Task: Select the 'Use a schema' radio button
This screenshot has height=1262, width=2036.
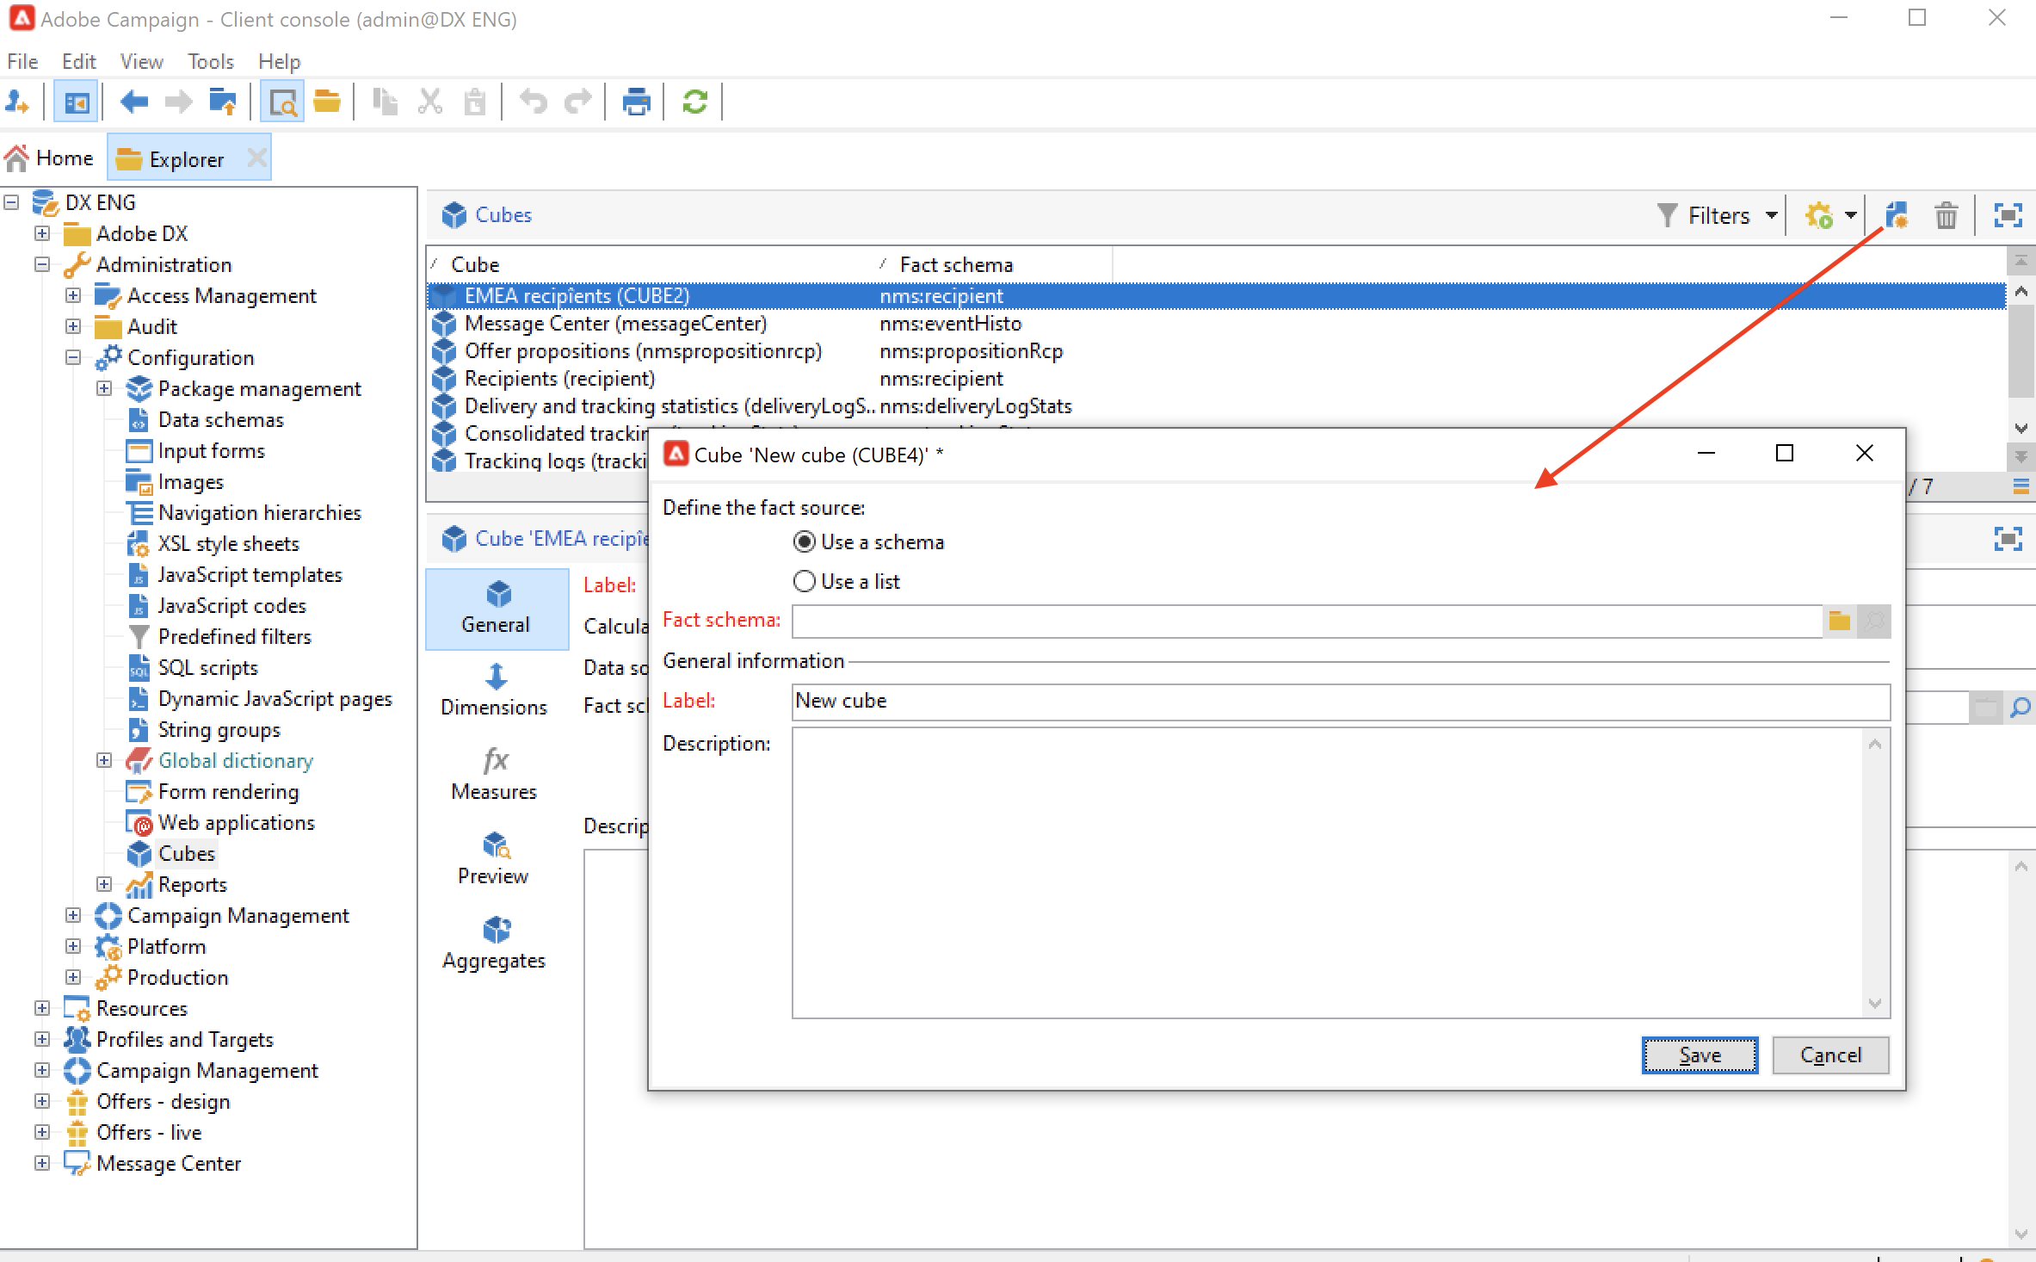Action: click(x=804, y=541)
